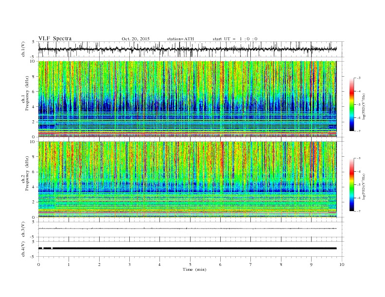Click the "-7" label on ch.2 color bar
385x297 pixels.
(x=359, y=211)
